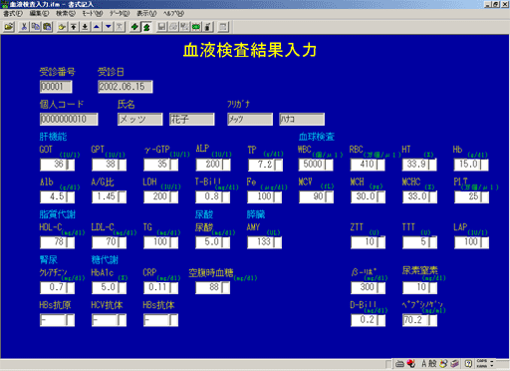Open the HCV抗体 result selector
Image resolution: width=510 pixels, height=371 pixels.
122,320
